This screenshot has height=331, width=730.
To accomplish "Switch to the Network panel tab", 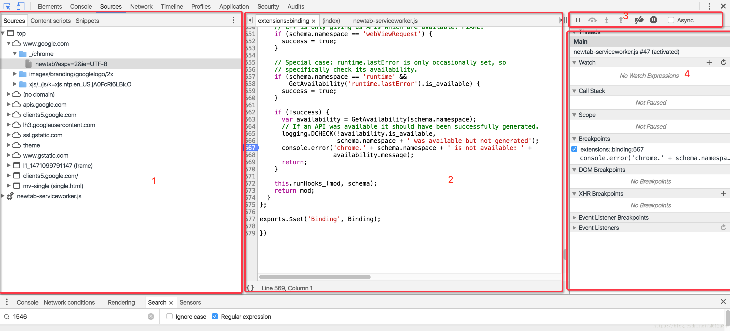I will [x=141, y=6].
